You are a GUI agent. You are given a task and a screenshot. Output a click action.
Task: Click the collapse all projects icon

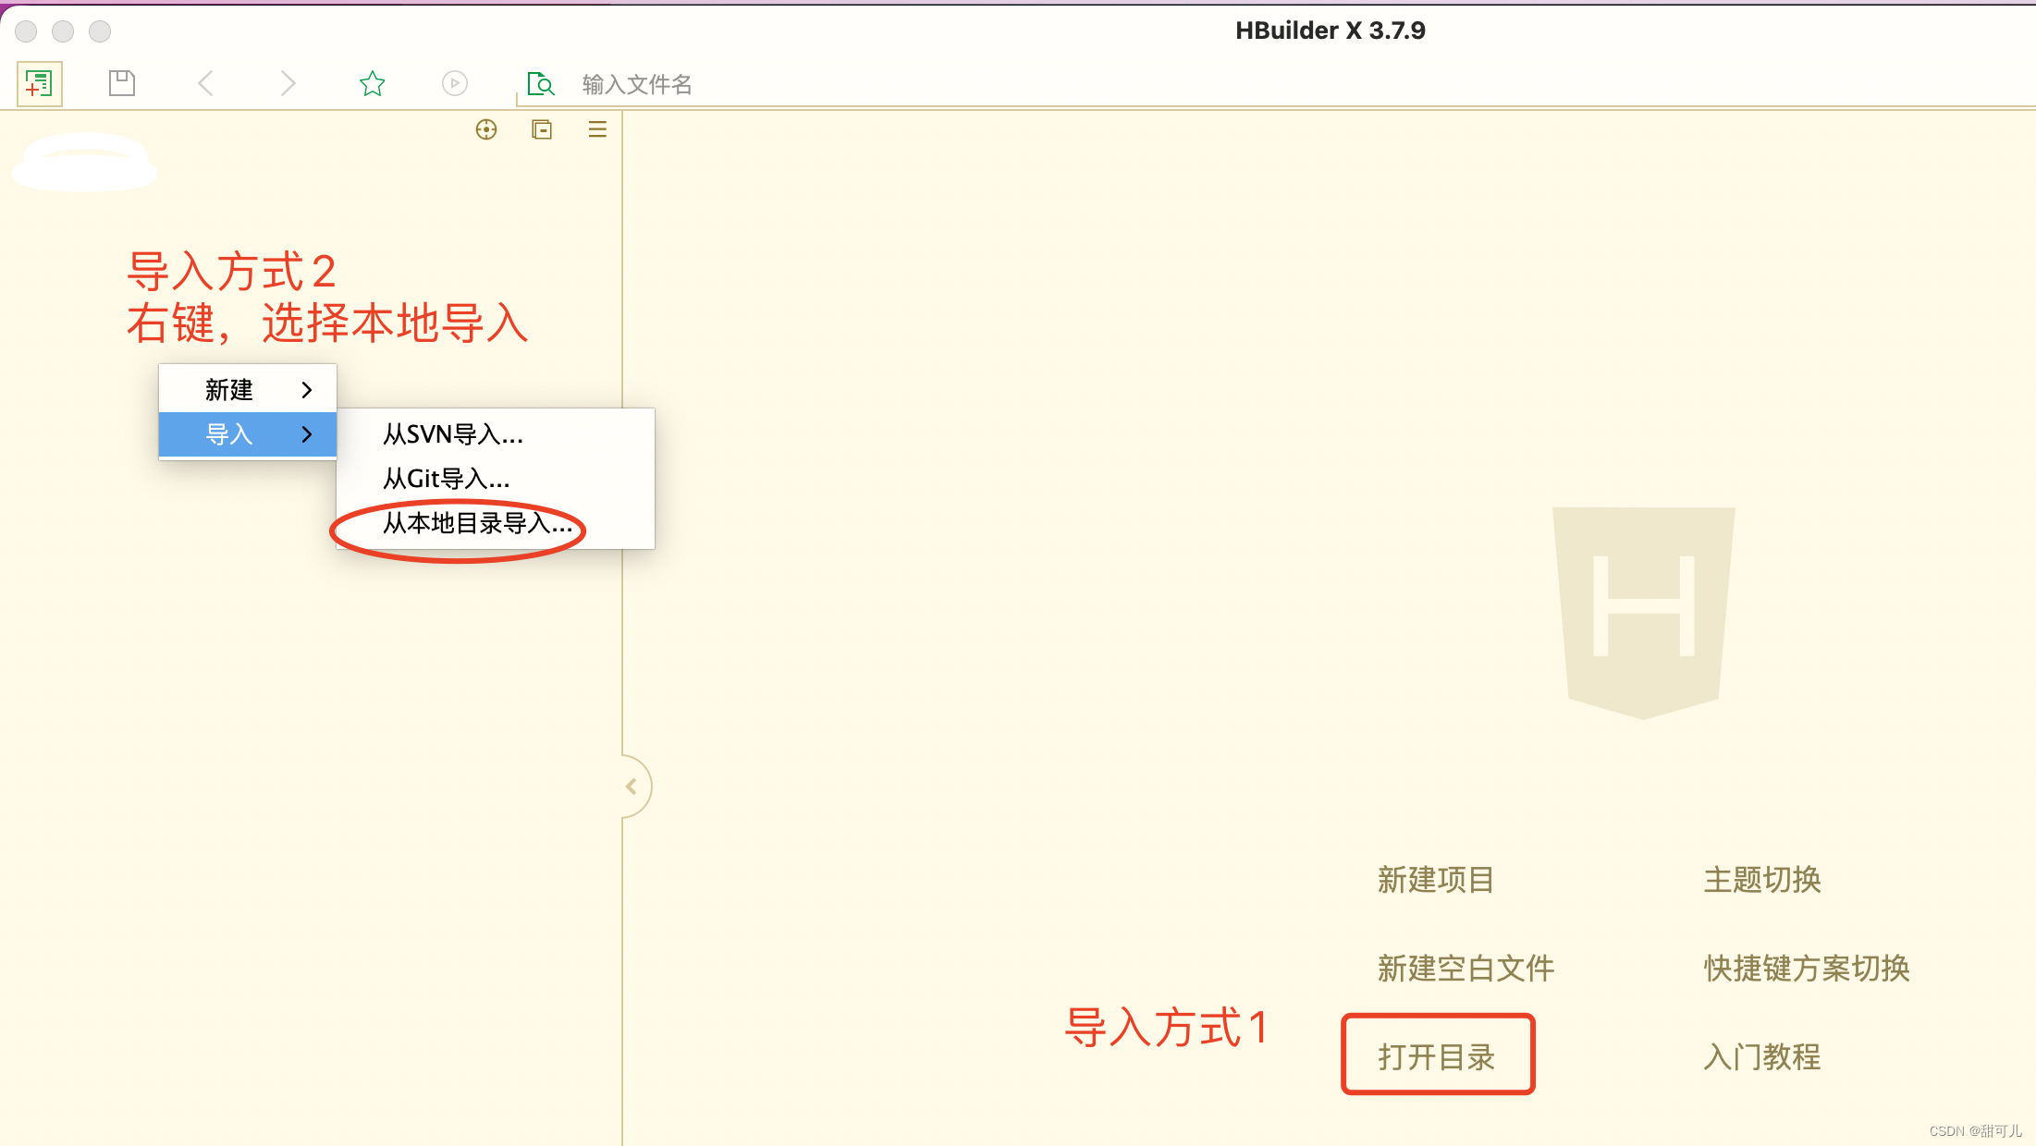[x=542, y=129]
